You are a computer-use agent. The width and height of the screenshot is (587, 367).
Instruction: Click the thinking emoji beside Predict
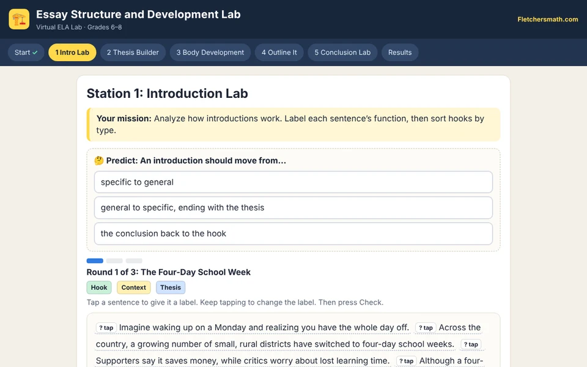[x=99, y=161]
